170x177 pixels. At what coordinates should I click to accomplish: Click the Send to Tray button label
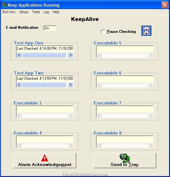pyautogui.click(x=125, y=164)
